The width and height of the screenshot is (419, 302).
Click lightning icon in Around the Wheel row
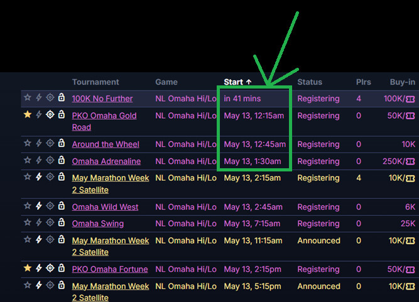39,143
